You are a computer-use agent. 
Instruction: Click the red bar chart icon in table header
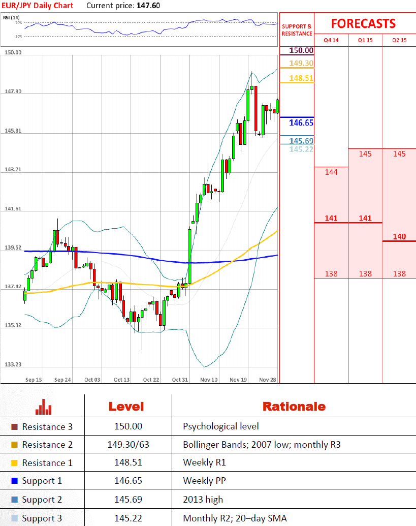click(44, 407)
